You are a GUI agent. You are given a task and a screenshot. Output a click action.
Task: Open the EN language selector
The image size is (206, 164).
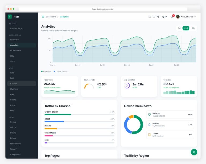point(165,17)
